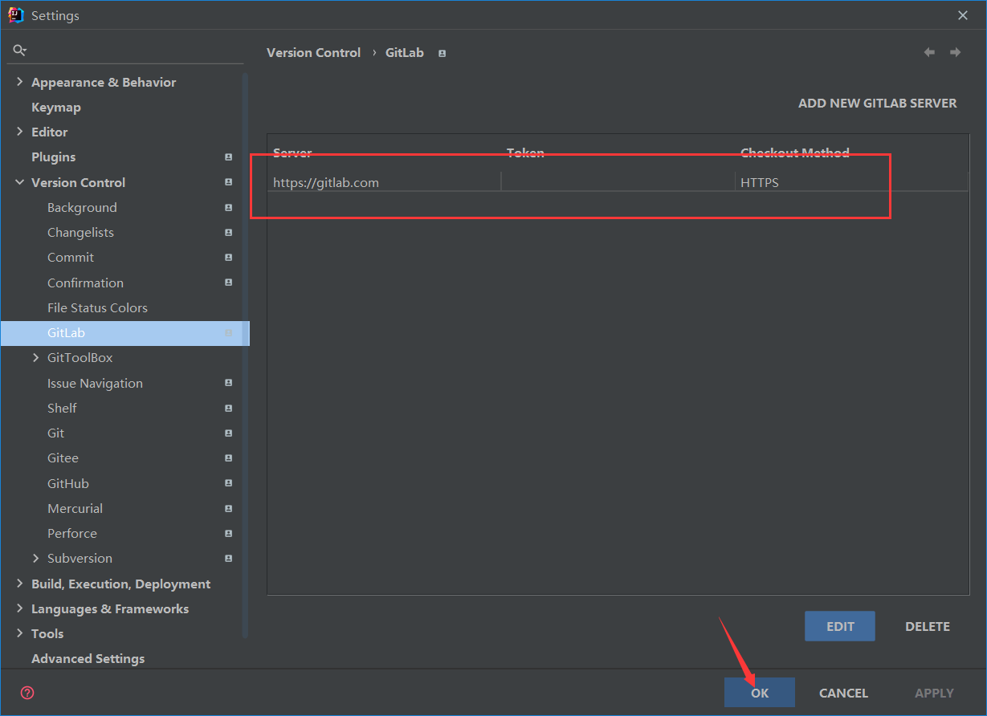The image size is (987, 716).
Task: Click the project icon beside Mercurial
Action: pyautogui.click(x=228, y=508)
